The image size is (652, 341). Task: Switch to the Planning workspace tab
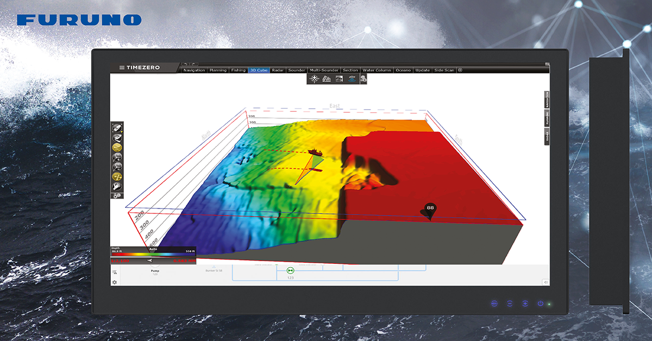218,70
